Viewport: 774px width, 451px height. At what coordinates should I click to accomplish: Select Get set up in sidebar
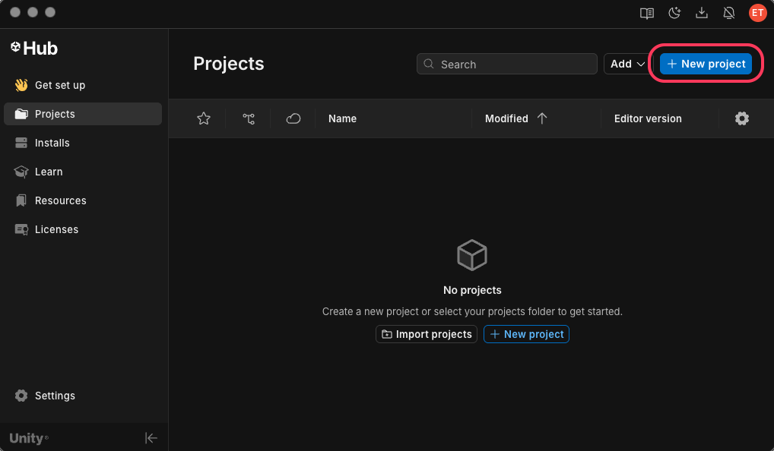[x=59, y=85]
